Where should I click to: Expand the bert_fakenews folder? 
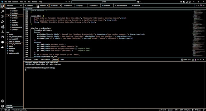click(x=14, y=37)
